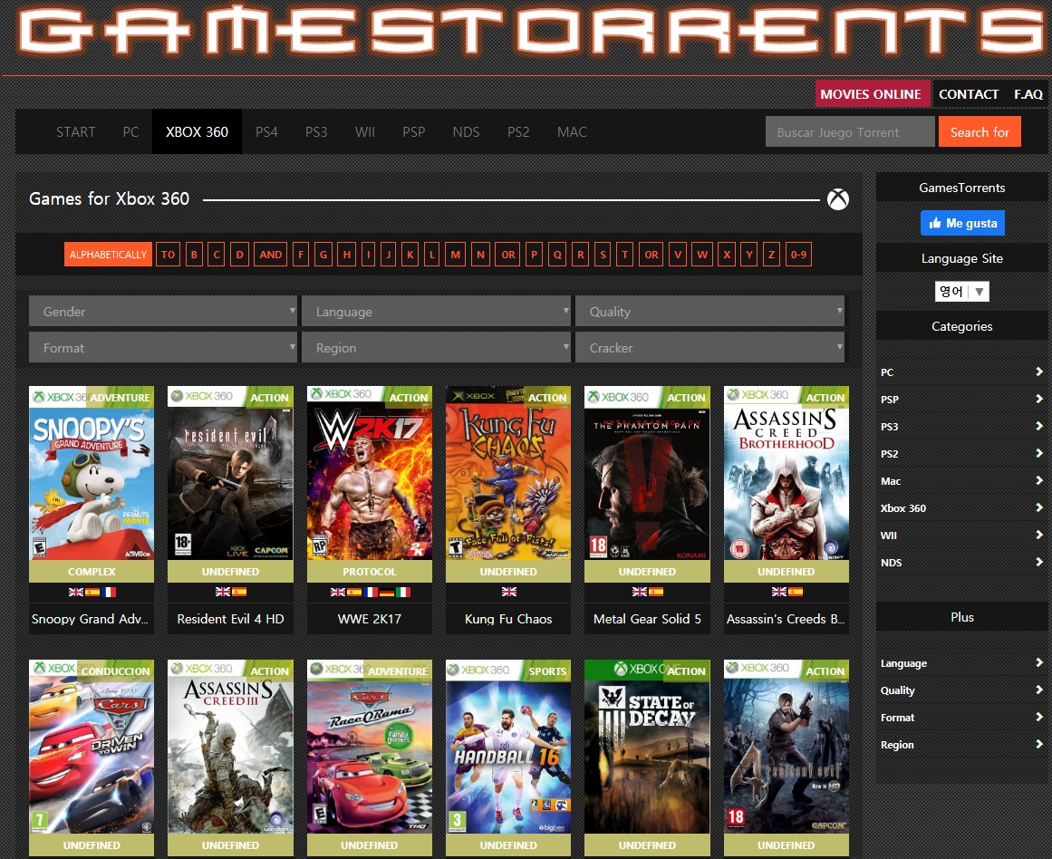Switch to the PS3 nav tab

coord(316,131)
